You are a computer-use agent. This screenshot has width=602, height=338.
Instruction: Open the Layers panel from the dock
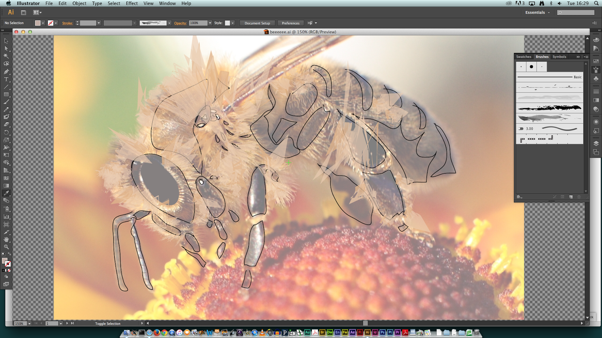point(596,143)
